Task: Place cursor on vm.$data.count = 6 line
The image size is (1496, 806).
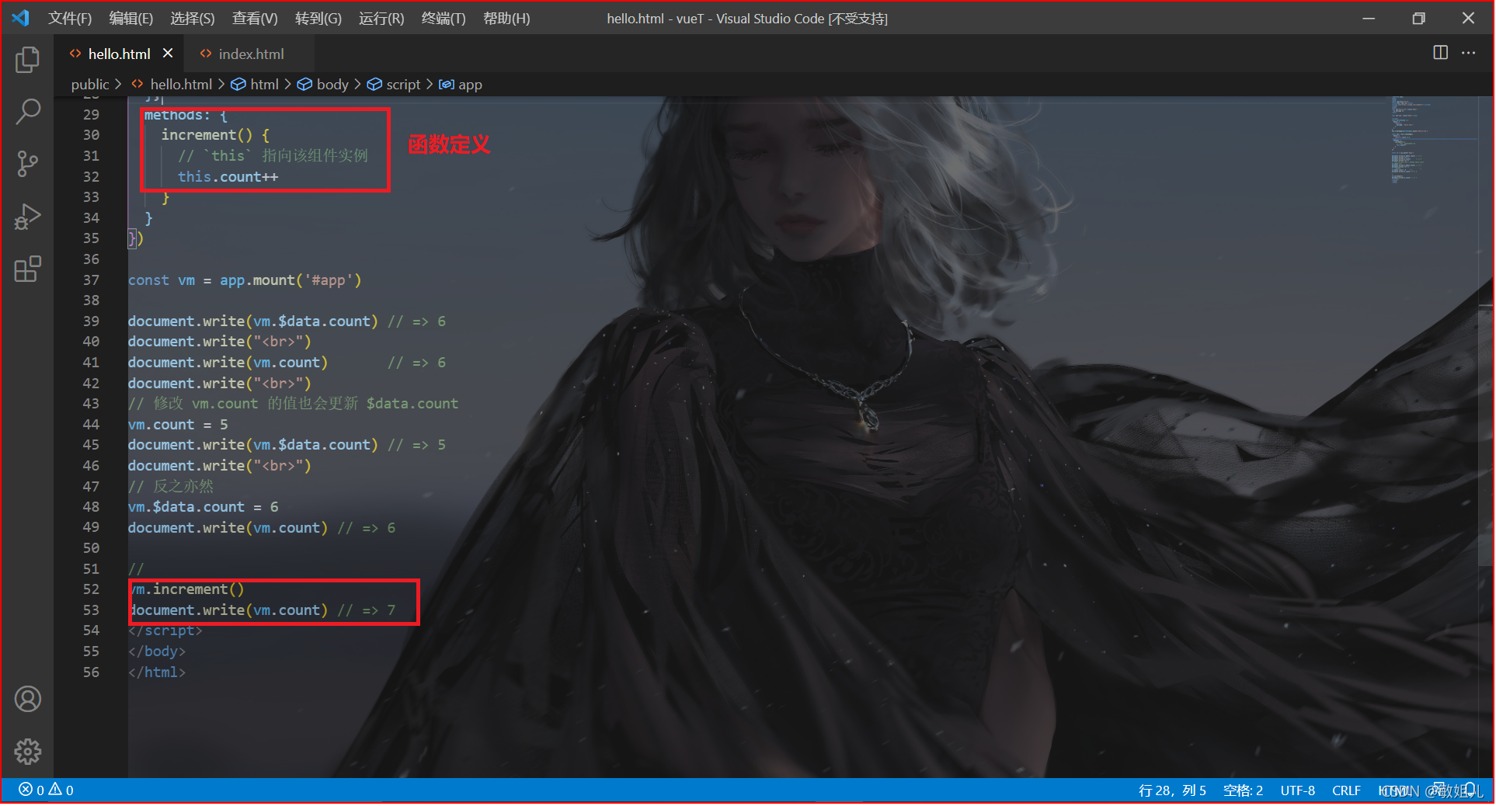Action: tap(203, 506)
